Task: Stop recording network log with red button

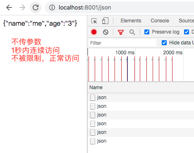Action: click(x=94, y=32)
